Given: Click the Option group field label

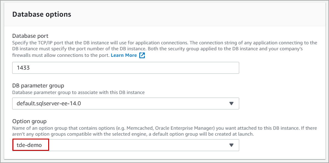Looking at the screenshot, I should coord(29,121).
